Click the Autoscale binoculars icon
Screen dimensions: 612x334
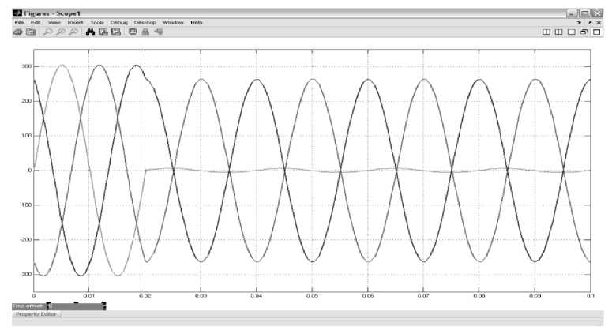tap(91, 32)
